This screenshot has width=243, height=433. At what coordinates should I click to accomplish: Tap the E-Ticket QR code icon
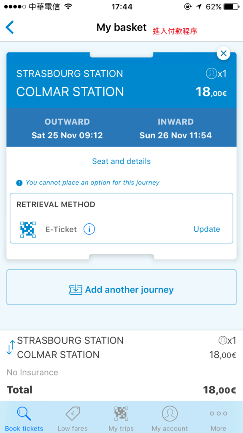(28, 229)
